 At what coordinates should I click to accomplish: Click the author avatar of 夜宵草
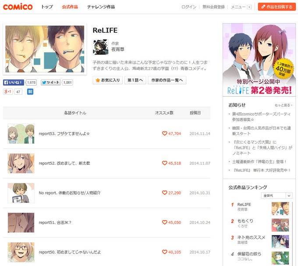click(x=100, y=47)
